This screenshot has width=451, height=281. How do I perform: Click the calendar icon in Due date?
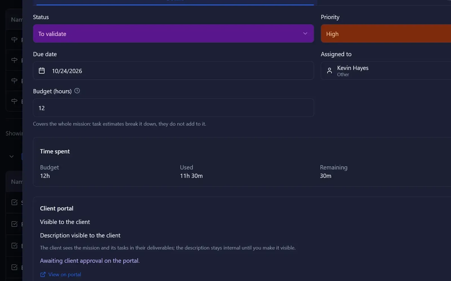[42, 71]
